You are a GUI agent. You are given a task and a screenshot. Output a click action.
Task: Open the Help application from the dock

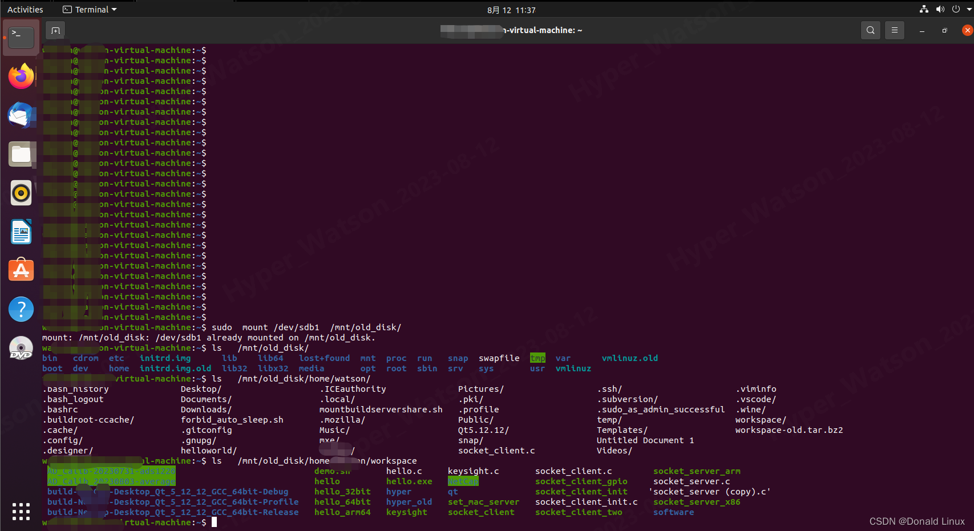[x=21, y=309]
